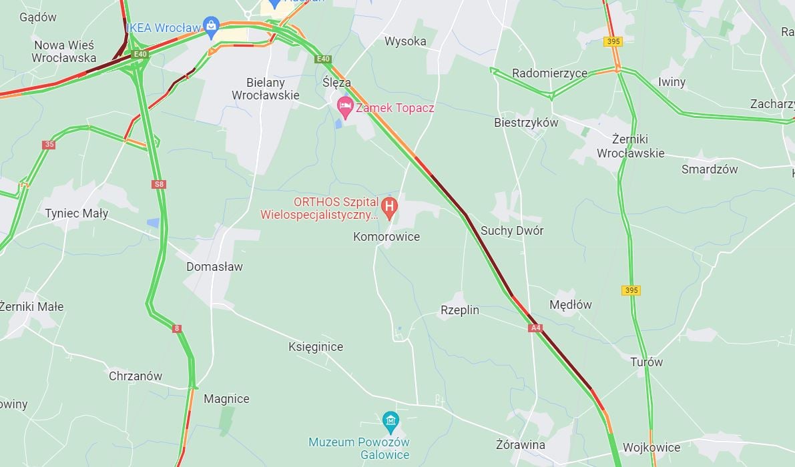
Task: Click the Komorowice village label
Action: (x=386, y=237)
